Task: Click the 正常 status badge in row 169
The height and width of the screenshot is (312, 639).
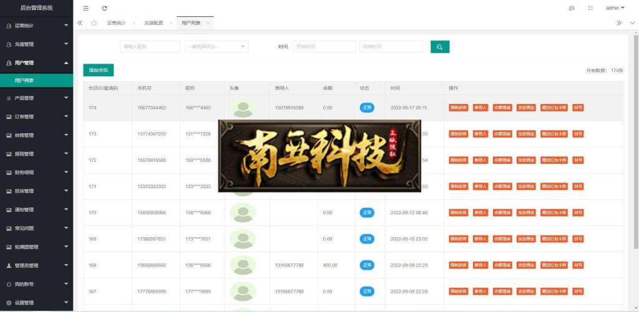Action: (x=367, y=239)
